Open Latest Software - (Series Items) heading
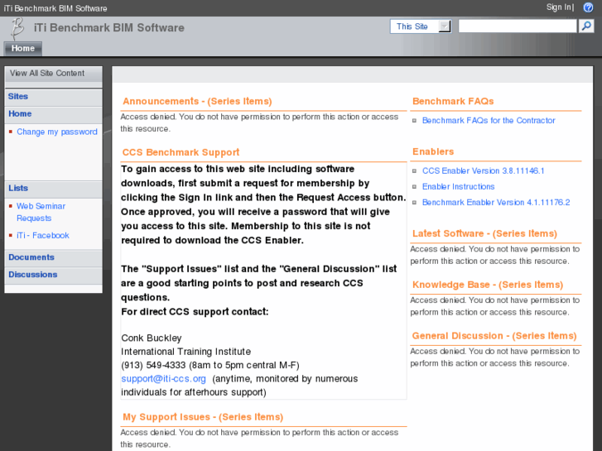The width and height of the screenshot is (602, 451). click(x=484, y=233)
